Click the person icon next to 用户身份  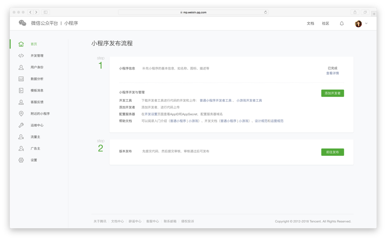[x=21, y=67]
